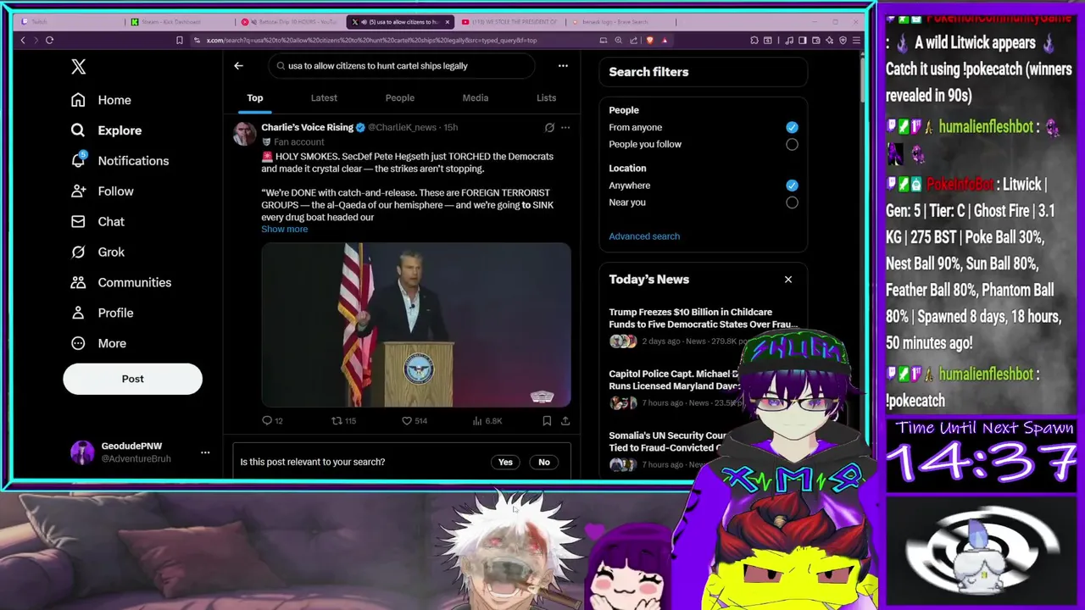This screenshot has width=1085, height=610.
Task: View post analytics showing 6.8K views
Action: [x=487, y=421]
